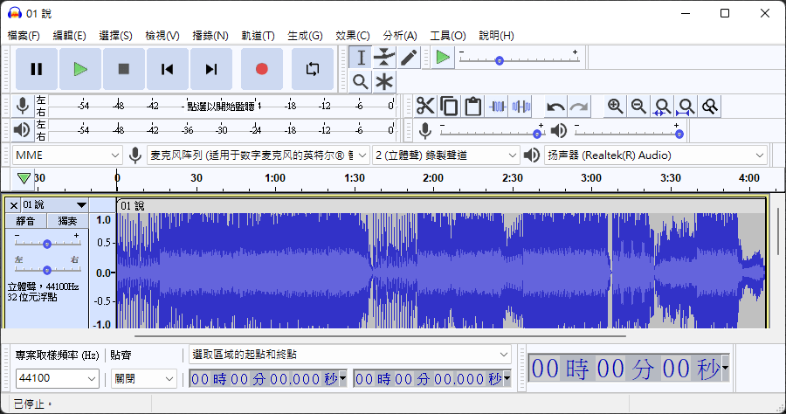Select the Selection (I-beam) tool

tap(361, 57)
